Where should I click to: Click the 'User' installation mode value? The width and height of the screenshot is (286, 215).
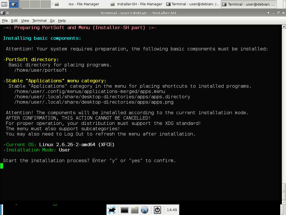[65, 150]
